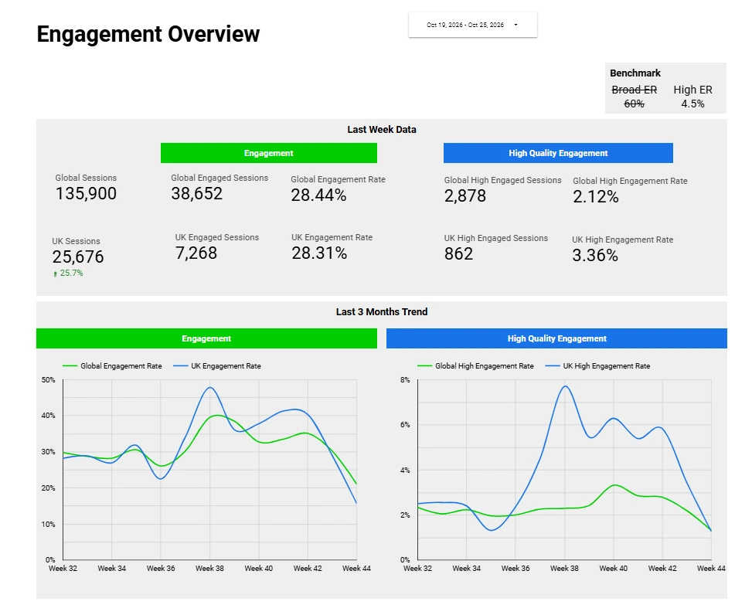
Task: Select Global High Engaged Sessions value 2,878
Action: (x=465, y=196)
